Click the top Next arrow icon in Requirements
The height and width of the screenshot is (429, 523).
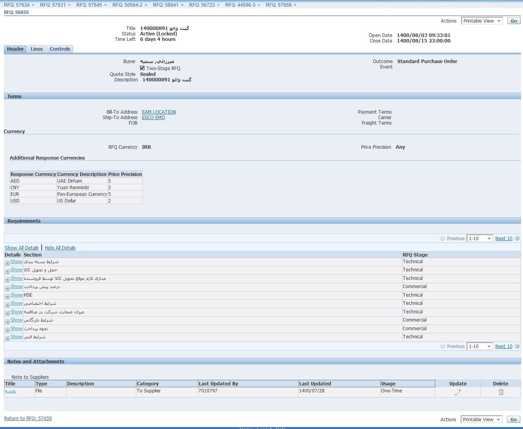tap(517, 238)
